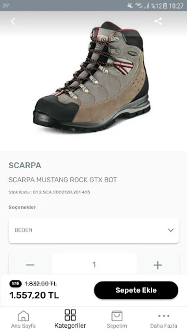This screenshot has width=187, height=332.
Task: Tap the battery indicator in status bar
Action: (165, 6)
